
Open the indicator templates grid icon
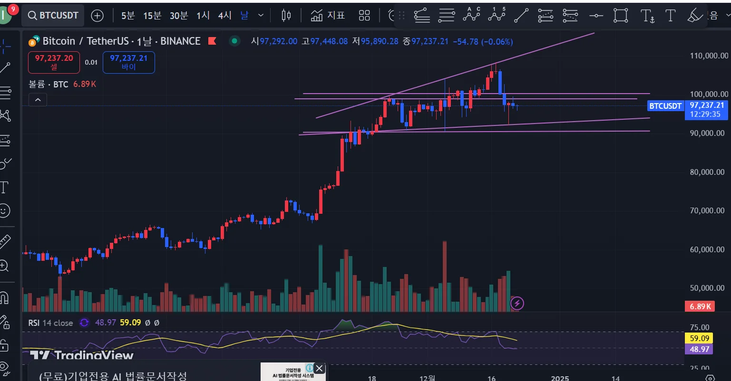click(x=364, y=16)
